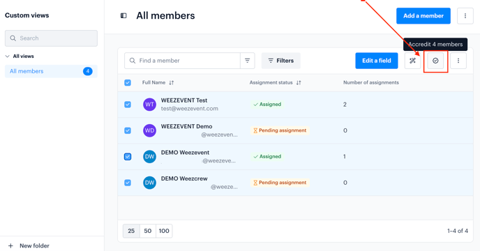Click the search options icon in Find a member

248,61
